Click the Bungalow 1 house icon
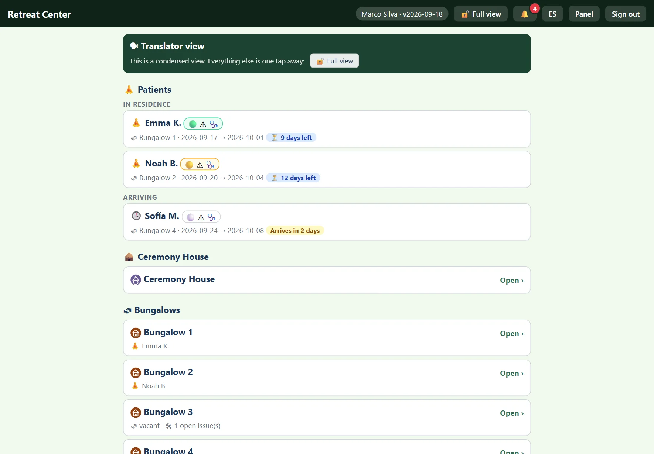 coord(136,333)
